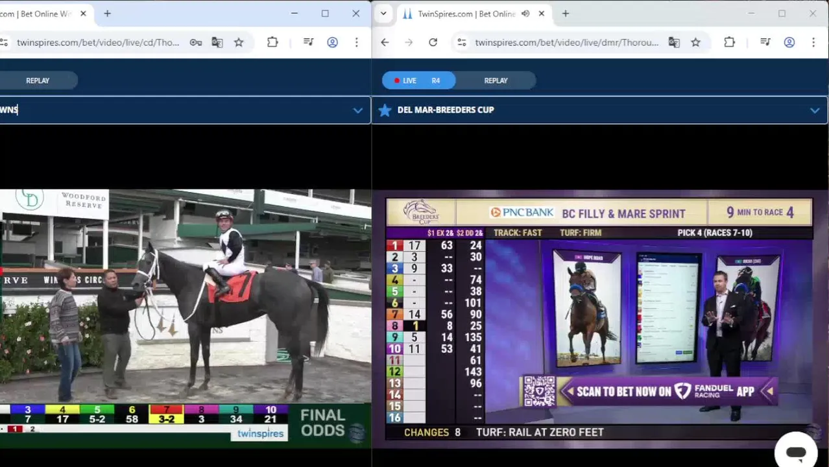
Task: Open new tab in left window
Action: (x=107, y=13)
